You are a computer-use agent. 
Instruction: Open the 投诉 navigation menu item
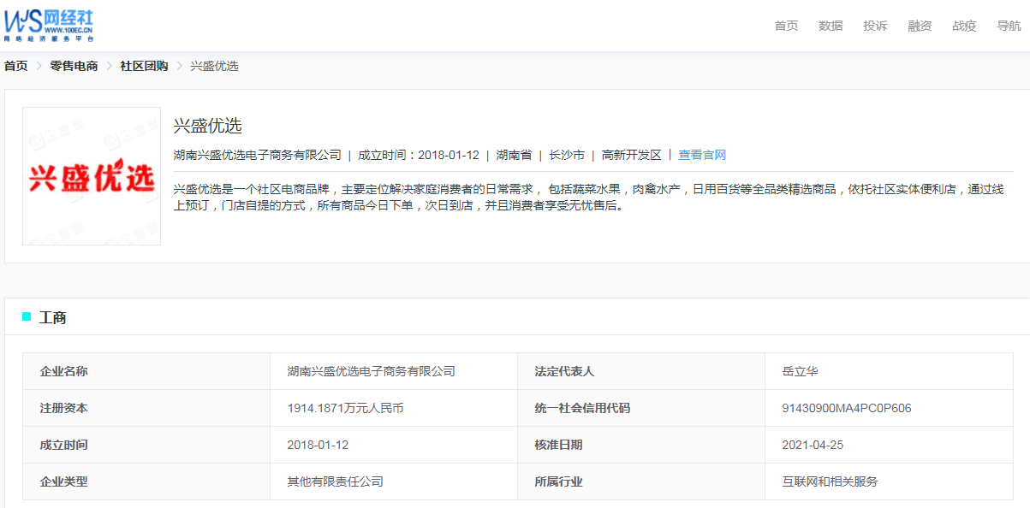click(x=875, y=26)
